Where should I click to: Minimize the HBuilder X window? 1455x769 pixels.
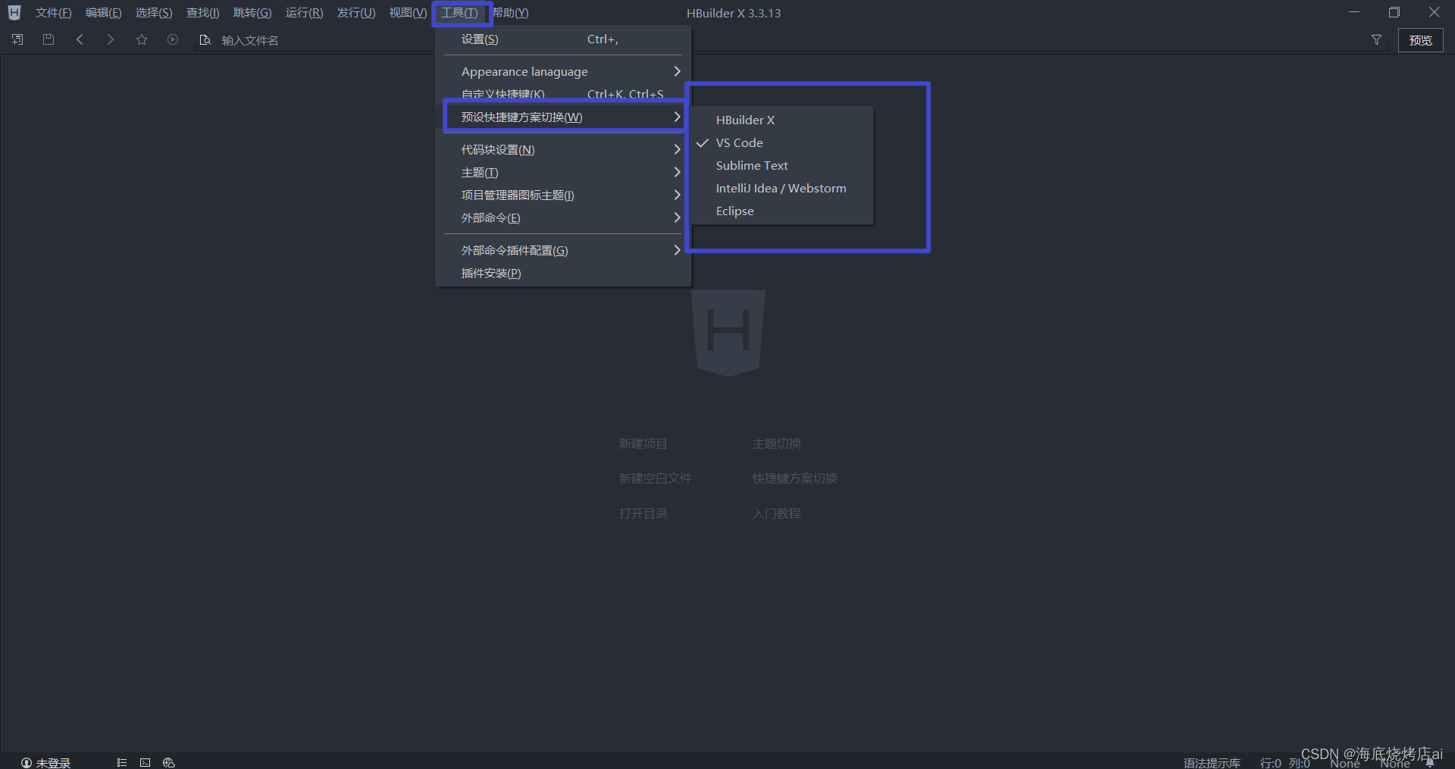point(1354,12)
